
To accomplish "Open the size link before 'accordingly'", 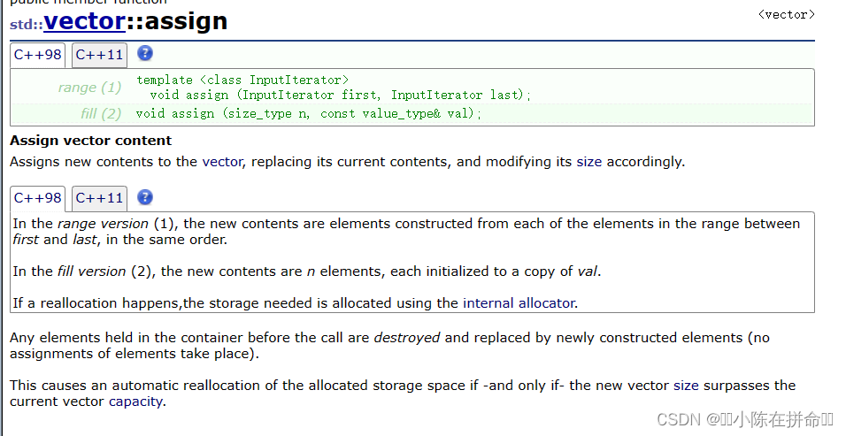I will click(x=589, y=162).
